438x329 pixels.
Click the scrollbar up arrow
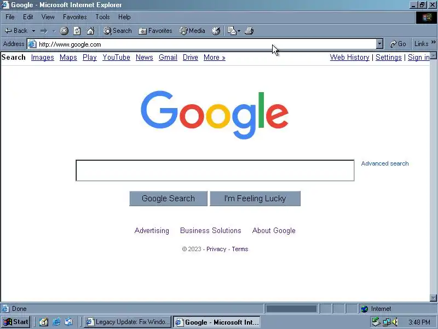tap(433, 55)
